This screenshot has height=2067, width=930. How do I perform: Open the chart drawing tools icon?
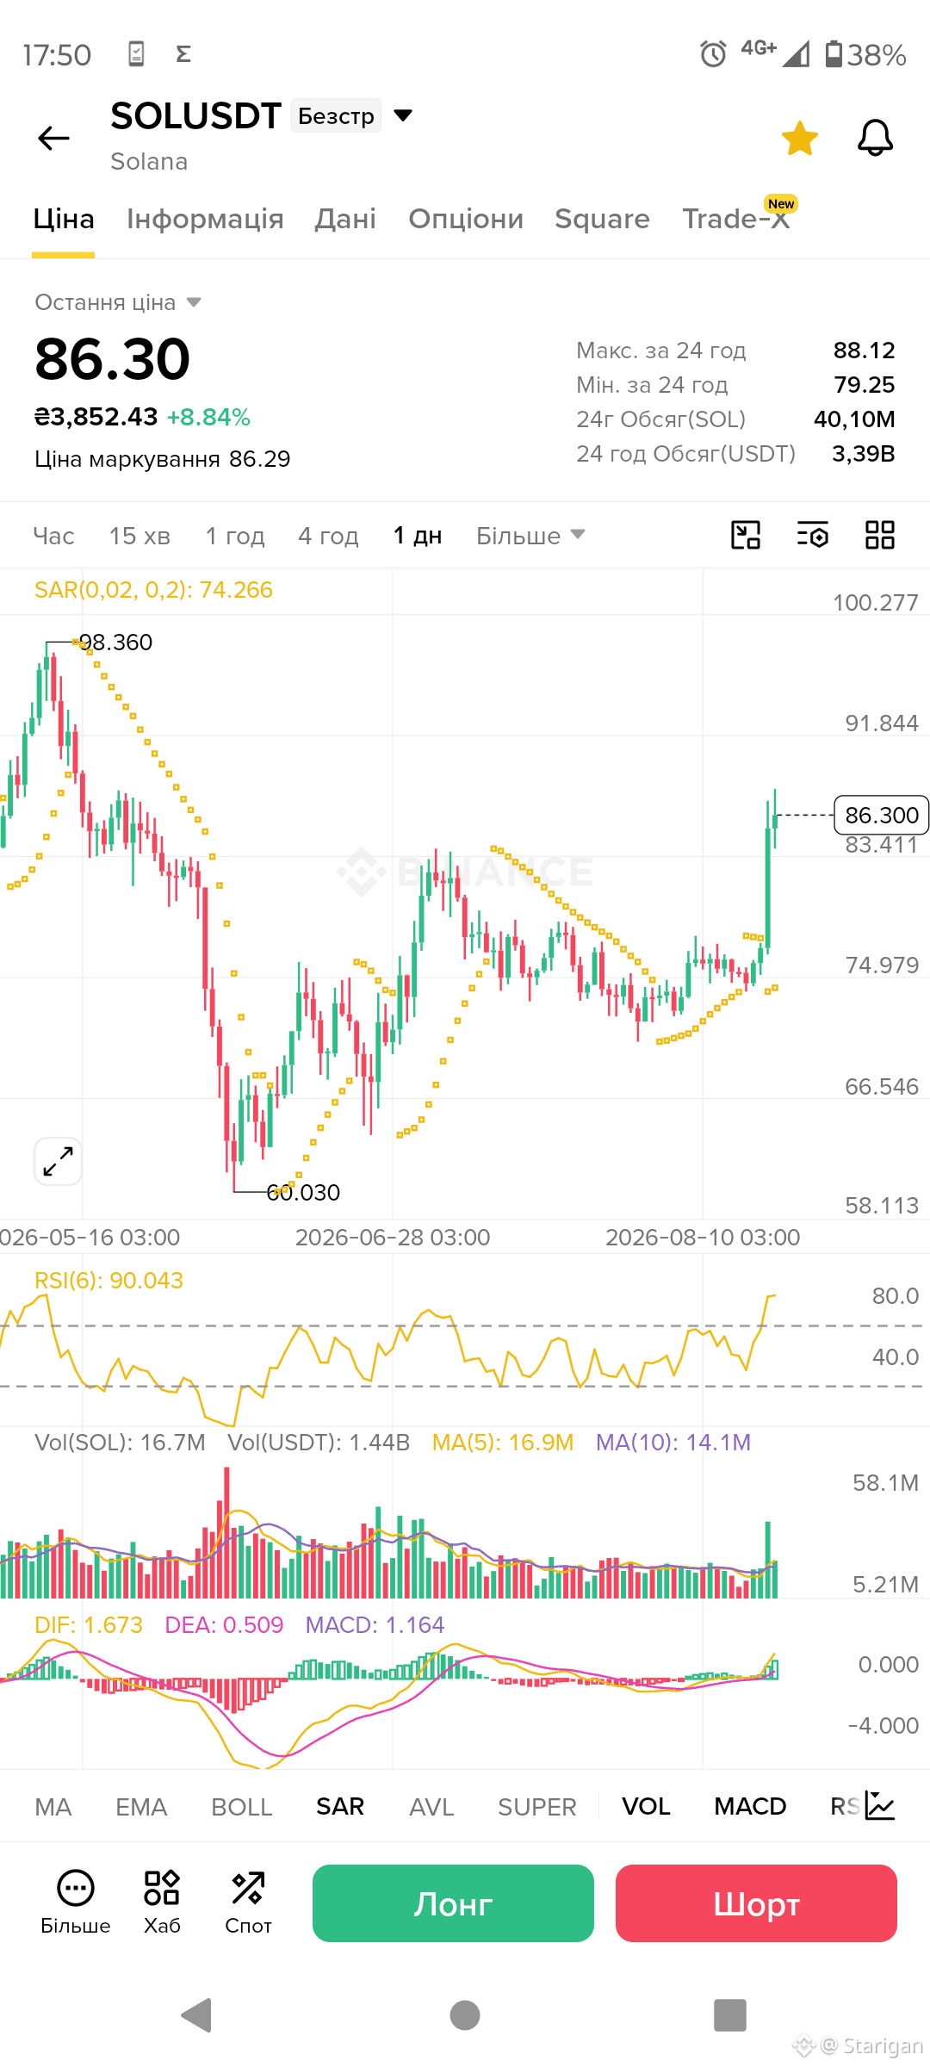[746, 535]
